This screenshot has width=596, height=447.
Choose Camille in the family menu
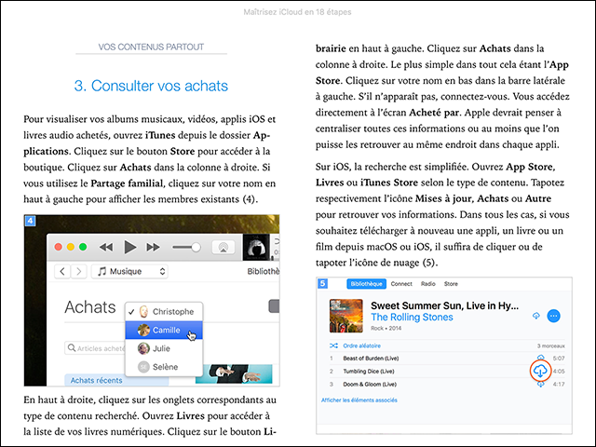164,330
